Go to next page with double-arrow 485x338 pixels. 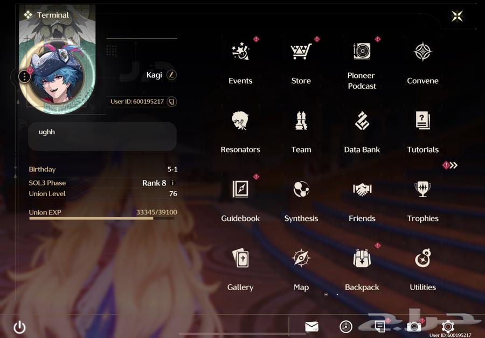(x=453, y=165)
